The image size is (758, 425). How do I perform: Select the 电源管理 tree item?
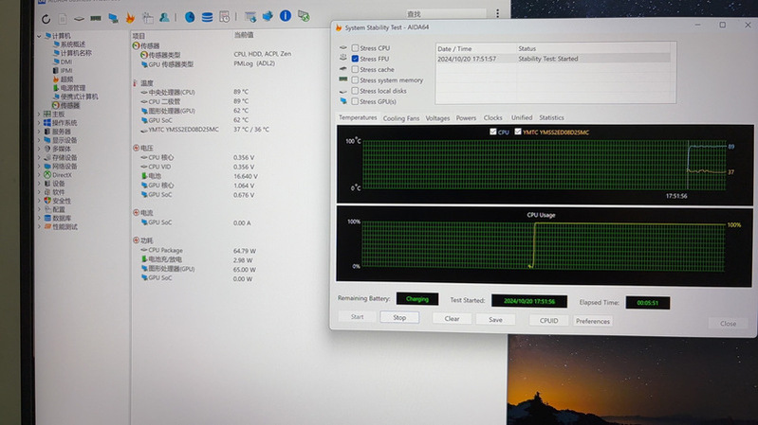(72, 88)
